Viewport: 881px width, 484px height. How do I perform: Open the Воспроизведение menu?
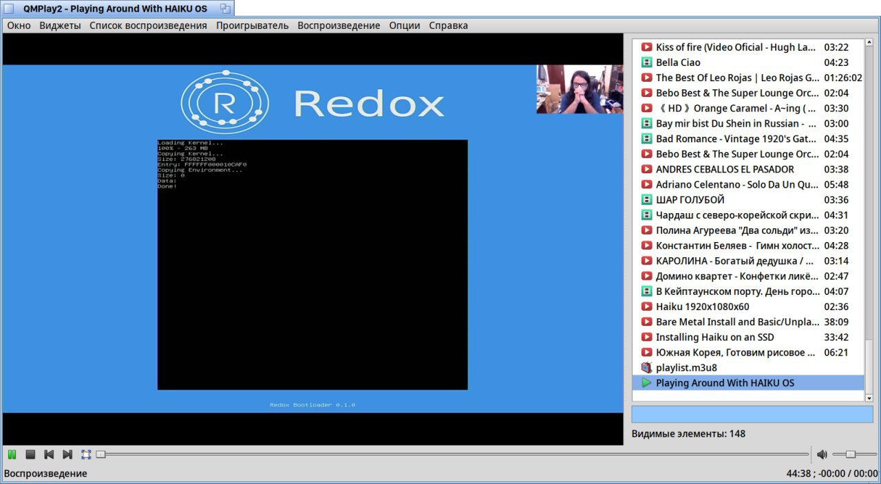click(339, 25)
